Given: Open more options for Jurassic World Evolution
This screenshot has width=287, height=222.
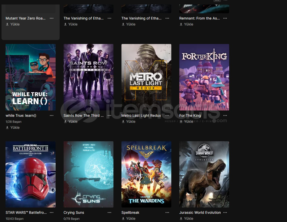Looking at the screenshot, I should [225, 212].
